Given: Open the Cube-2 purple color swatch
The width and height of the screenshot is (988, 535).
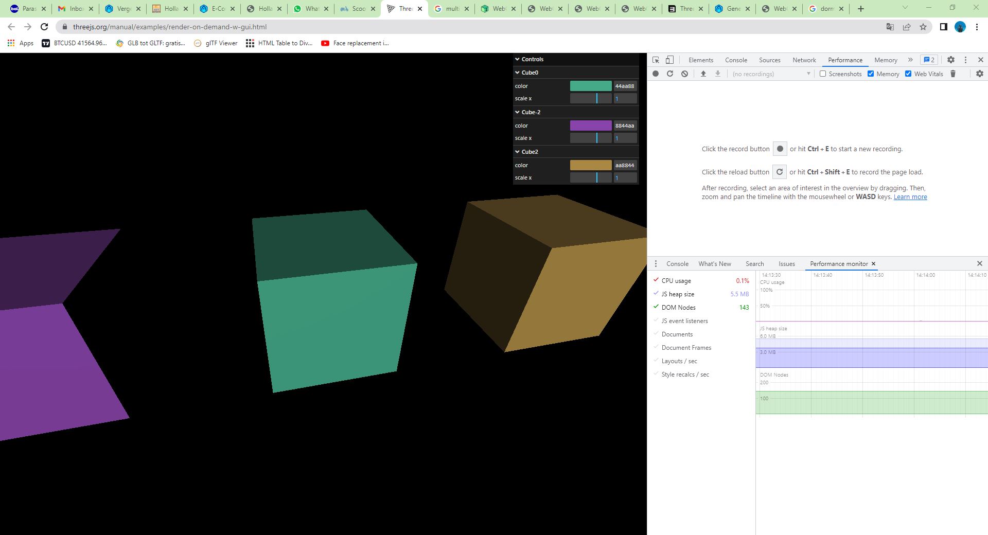Looking at the screenshot, I should 591,126.
